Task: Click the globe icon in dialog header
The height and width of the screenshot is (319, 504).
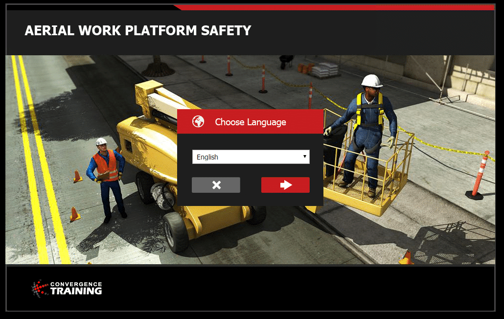Action: [x=198, y=122]
